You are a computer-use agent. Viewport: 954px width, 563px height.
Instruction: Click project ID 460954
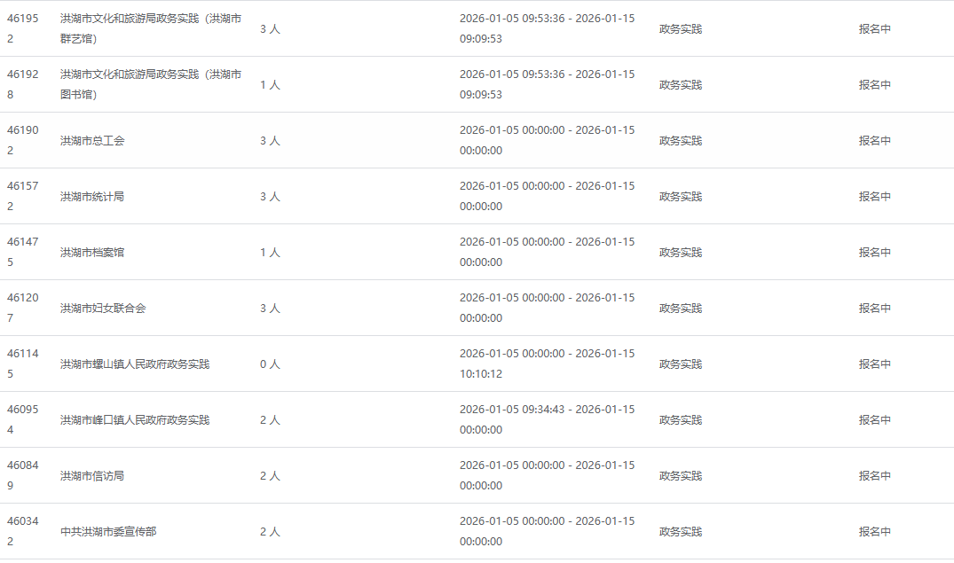(23, 419)
